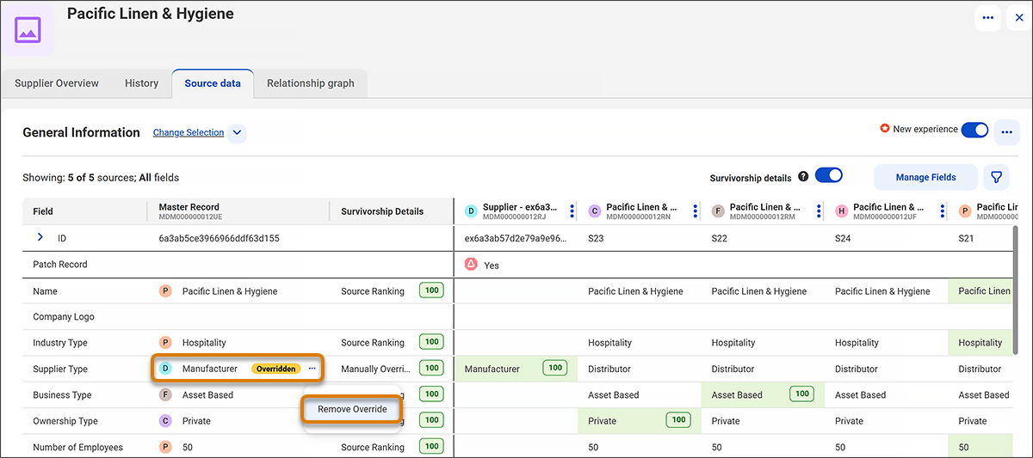The height and width of the screenshot is (458, 1033).
Task: Click the Number of Employees 100 ranking badge
Action: tap(431, 447)
